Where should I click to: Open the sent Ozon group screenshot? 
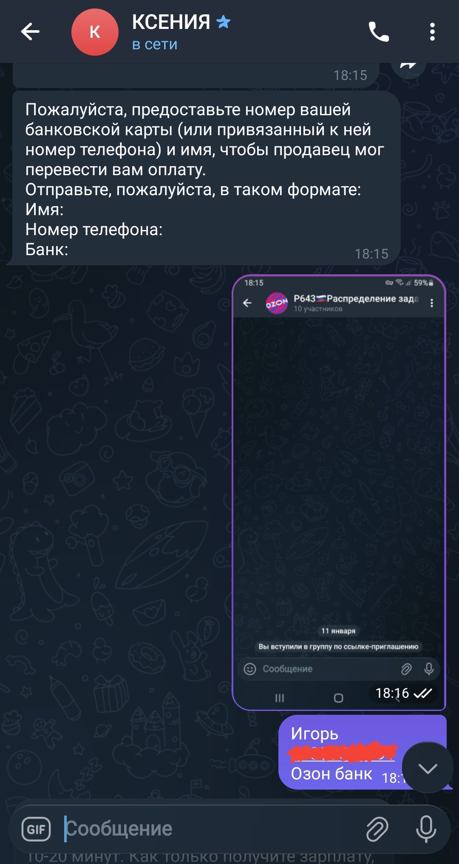[339, 492]
